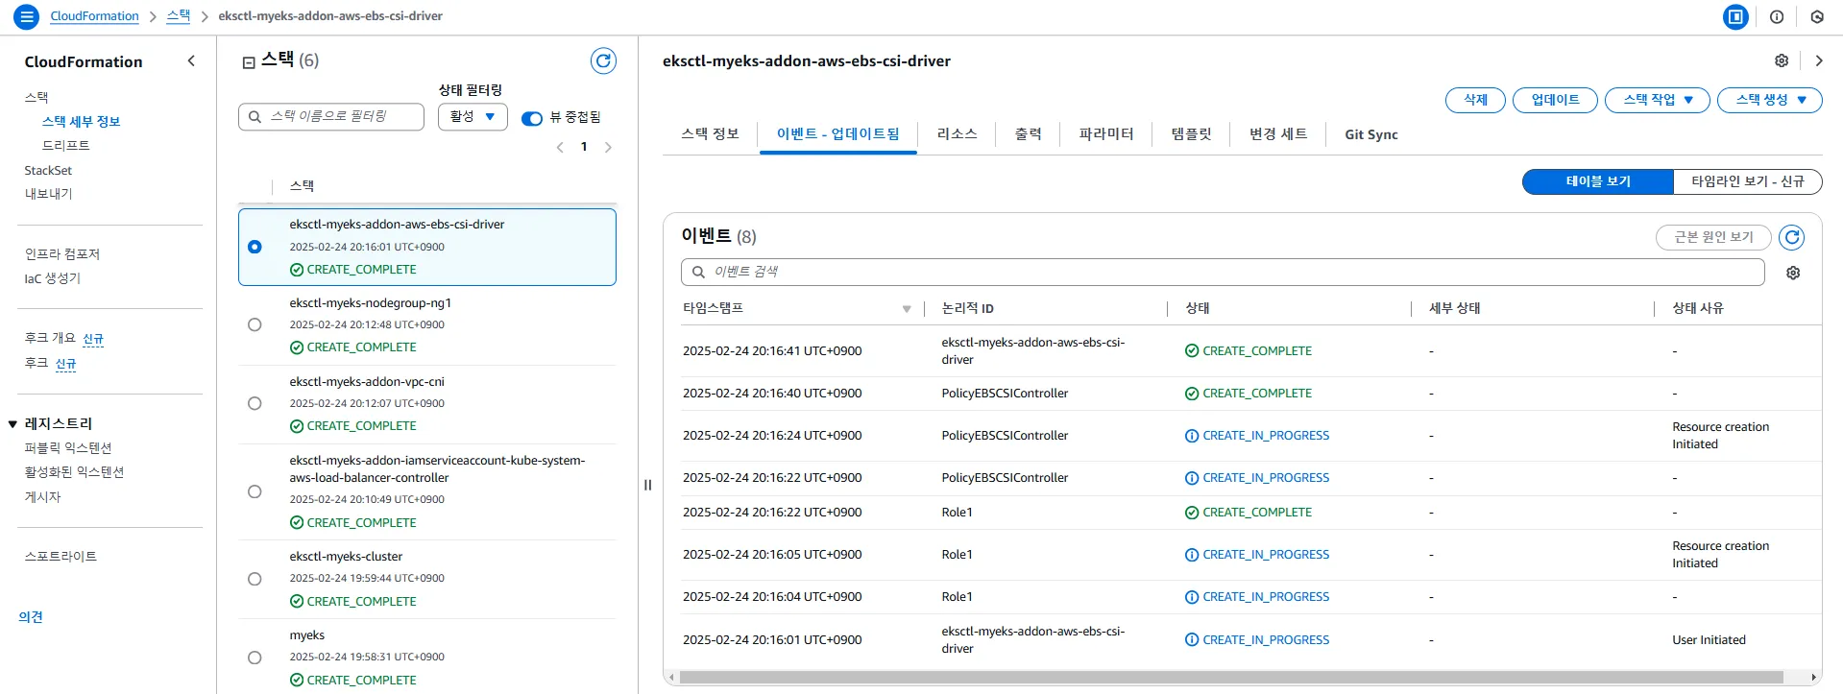Open the Git Sync tab
Screen dimensions: 1843x694
coord(1371,134)
